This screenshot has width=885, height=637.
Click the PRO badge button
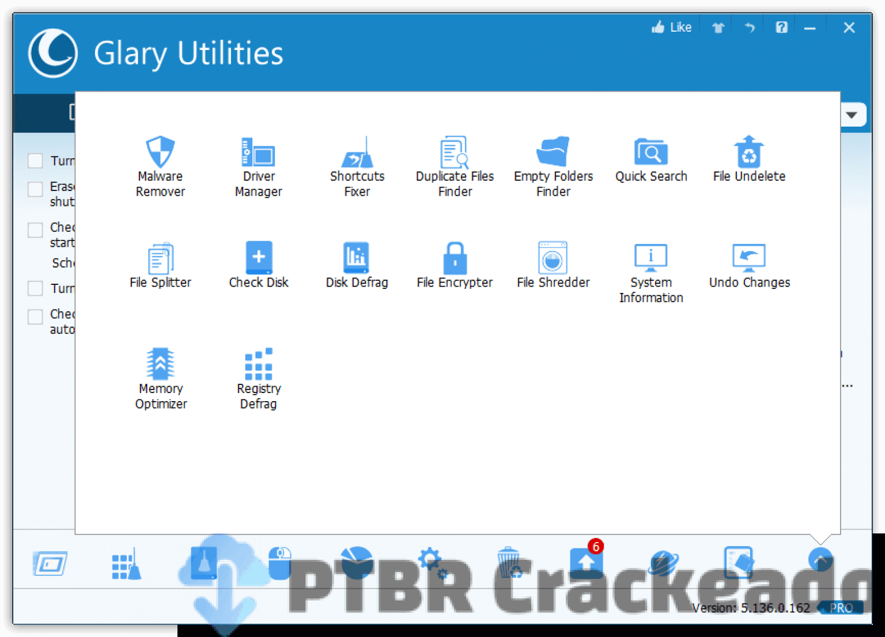[x=841, y=608]
